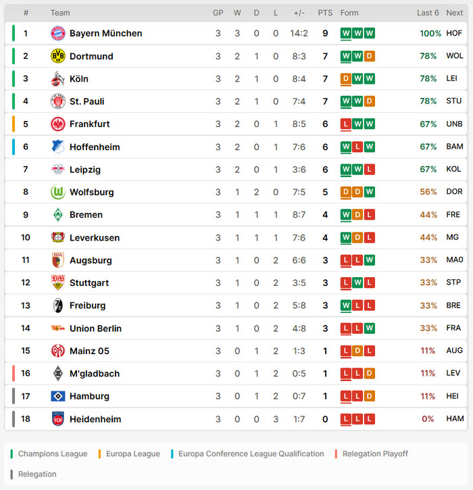Screen dimensions: 473x490
Task: Open the Heidenheim FCH crest
Action: (58, 419)
